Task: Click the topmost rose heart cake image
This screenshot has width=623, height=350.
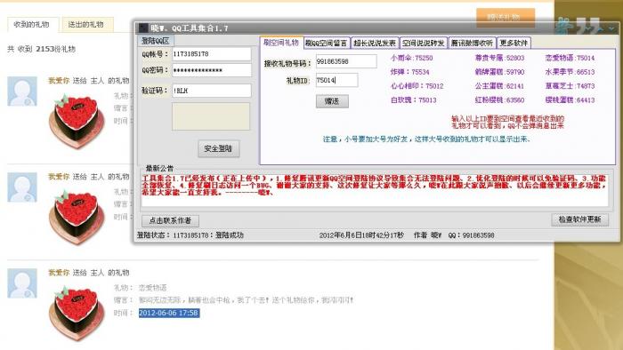Action: click(77, 121)
